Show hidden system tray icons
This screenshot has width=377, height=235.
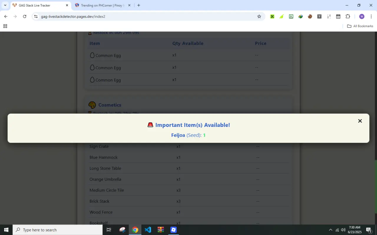(x=330, y=230)
